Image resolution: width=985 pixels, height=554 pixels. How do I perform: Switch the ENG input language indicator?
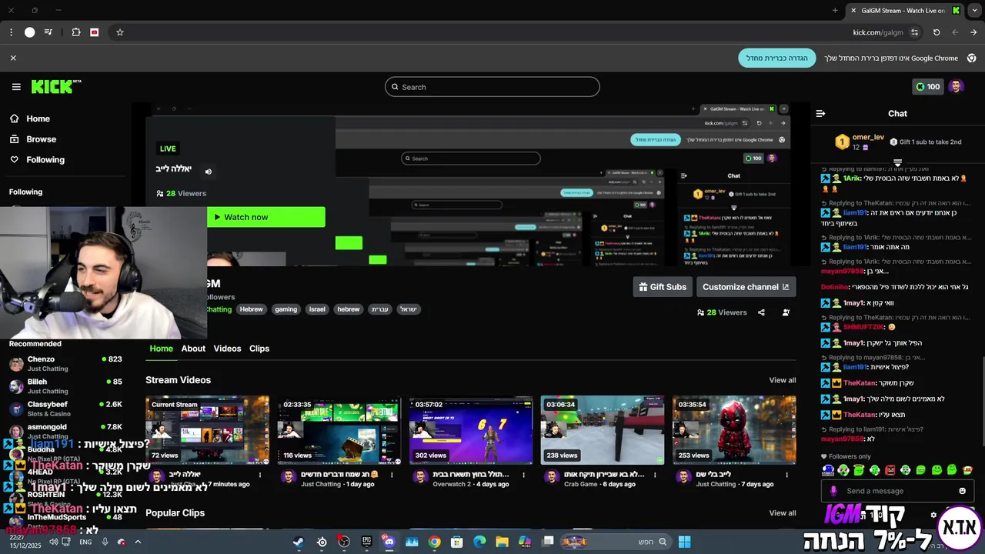tap(85, 542)
